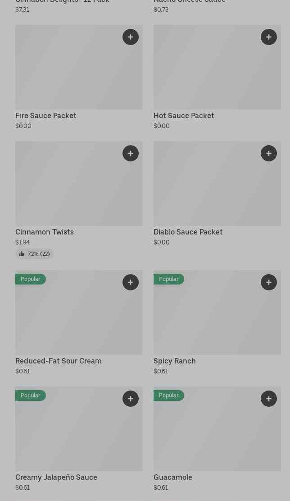Add Diablo Sauce Packet using plus icon

point(269,153)
